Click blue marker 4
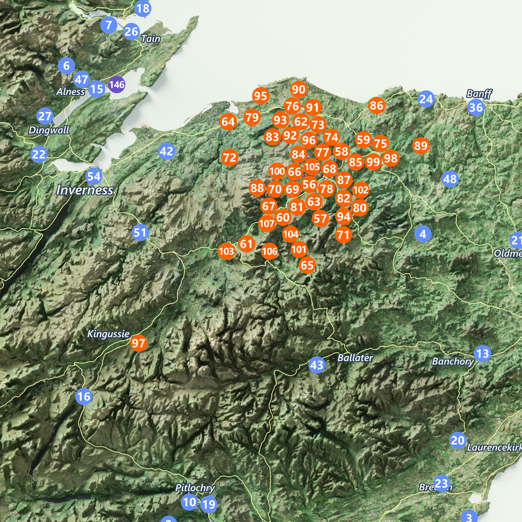This screenshot has height=522, width=522. coord(423,234)
